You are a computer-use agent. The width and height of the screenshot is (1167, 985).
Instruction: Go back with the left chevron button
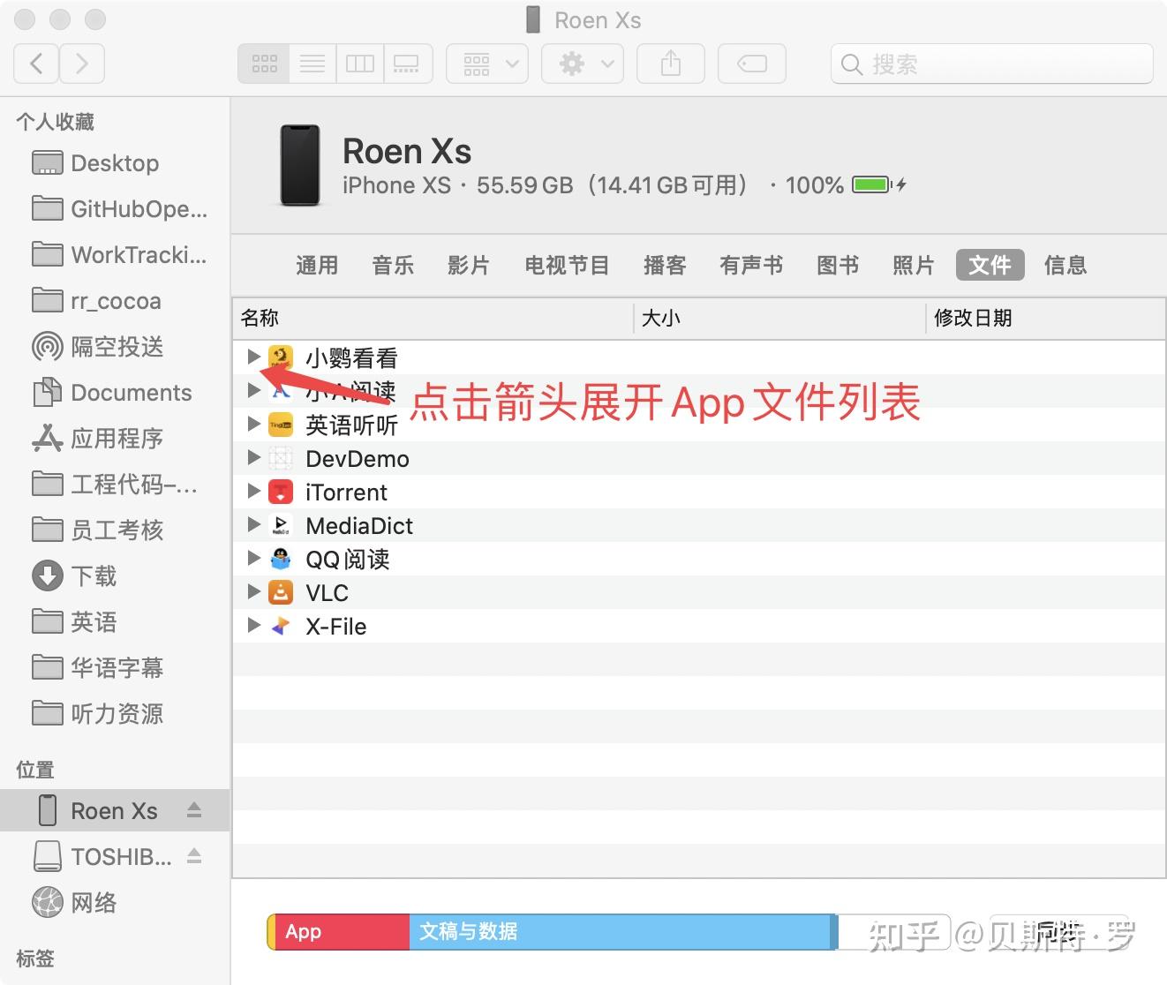[x=37, y=64]
